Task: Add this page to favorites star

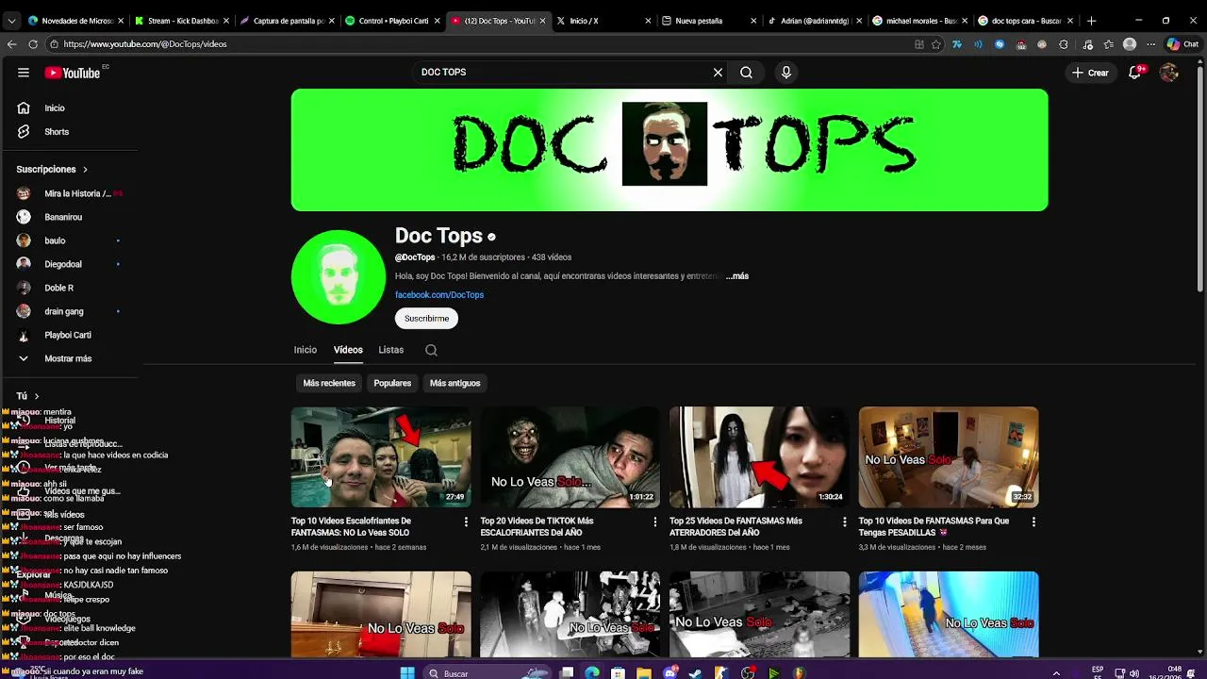Action: 936,44
